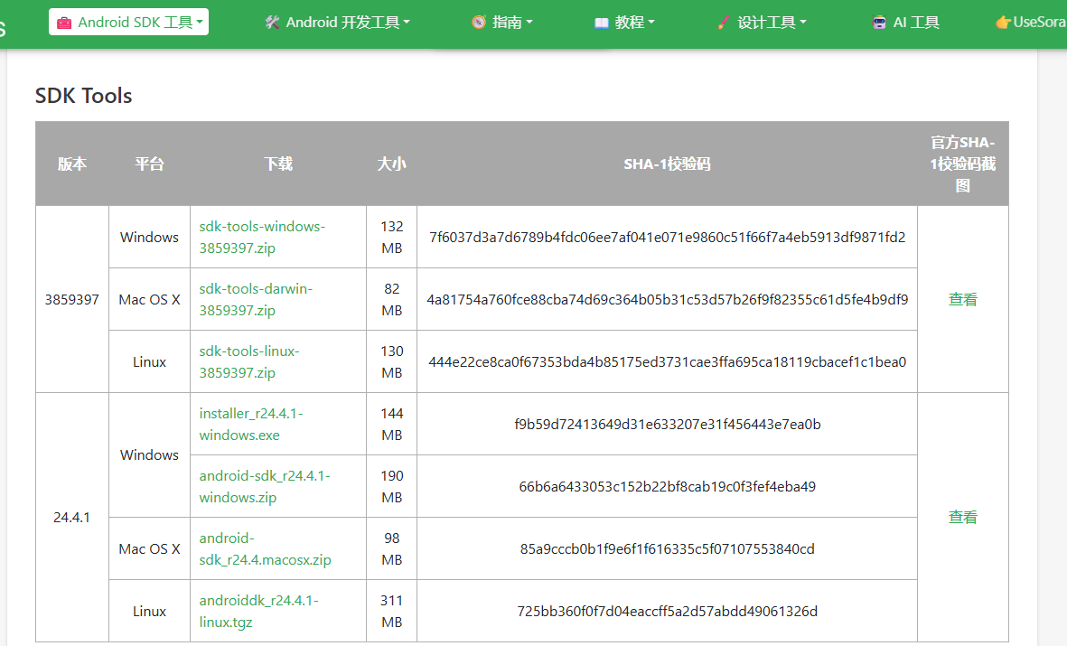
Task: Expand the Android SDK 工具 dropdown caret
Action: [x=200, y=23]
